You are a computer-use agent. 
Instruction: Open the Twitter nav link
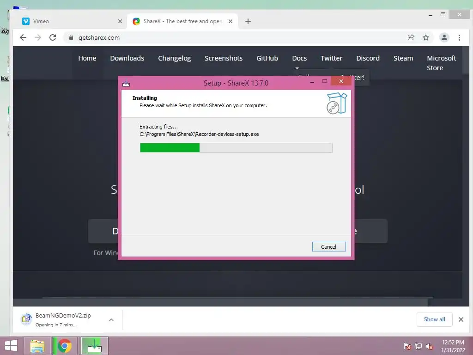point(331,58)
